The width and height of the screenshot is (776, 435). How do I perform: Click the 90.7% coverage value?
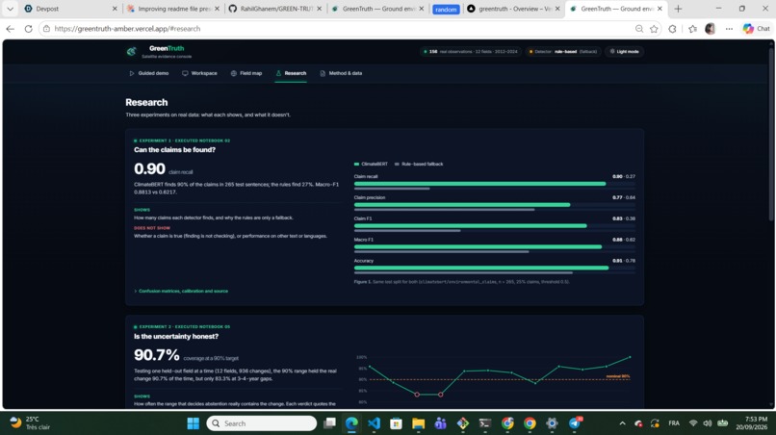tap(156, 355)
